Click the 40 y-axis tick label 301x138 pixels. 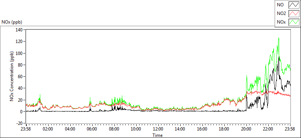tap(21, 88)
